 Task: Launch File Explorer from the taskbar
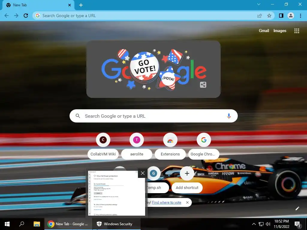tap(37, 224)
